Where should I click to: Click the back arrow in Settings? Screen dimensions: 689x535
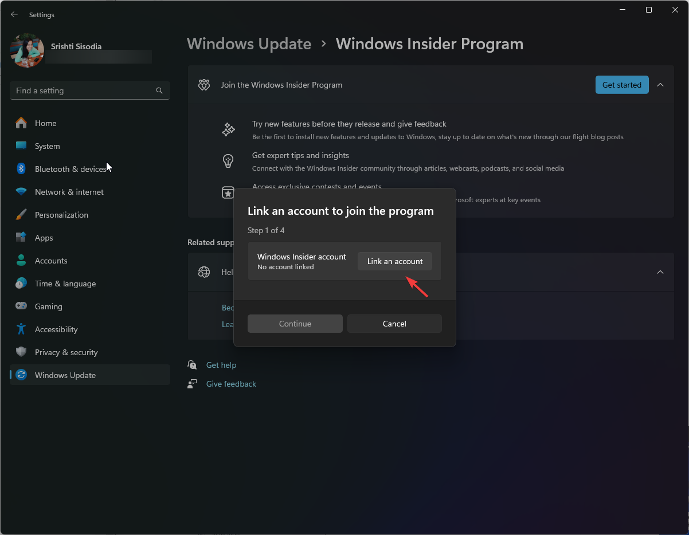pos(14,14)
